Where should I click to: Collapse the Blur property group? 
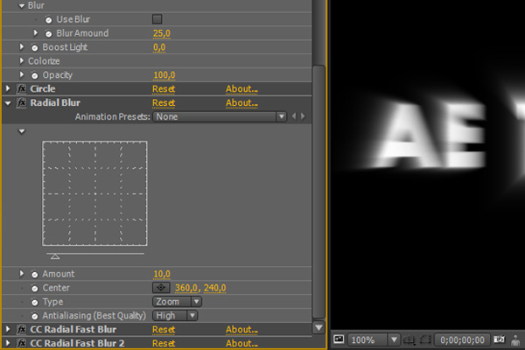click(x=22, y=6)
